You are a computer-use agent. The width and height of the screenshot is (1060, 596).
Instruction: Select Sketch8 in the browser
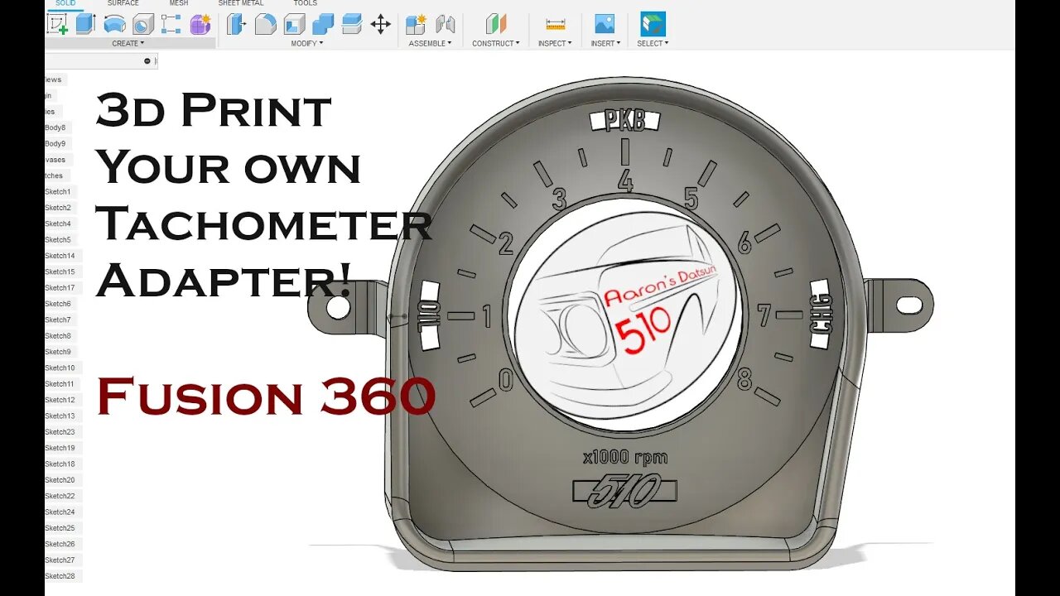pos(58,336)
